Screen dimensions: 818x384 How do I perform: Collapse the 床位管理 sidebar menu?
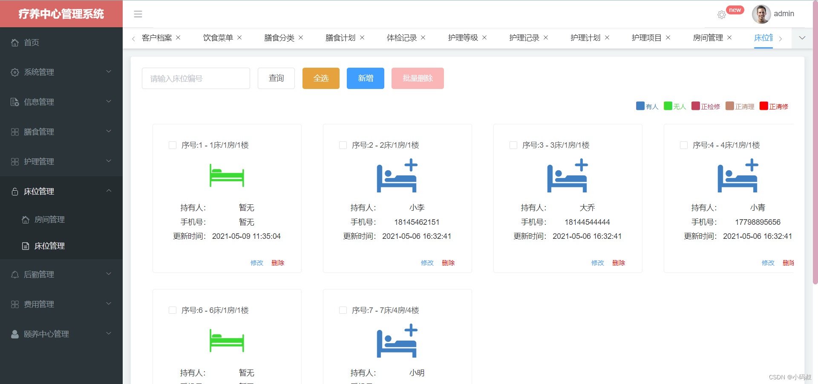tap(61, 192)
